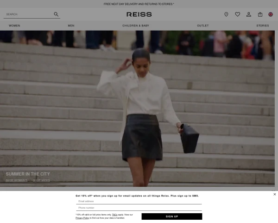Open the store locator pin icon
278x223 pixels.
[x=226, y=14]
